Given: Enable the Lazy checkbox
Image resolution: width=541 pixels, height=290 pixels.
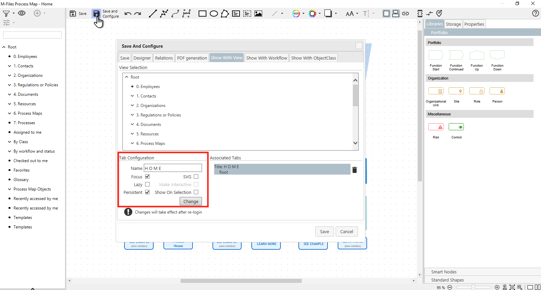Looking at the screenshot, I should pos(148,184).
